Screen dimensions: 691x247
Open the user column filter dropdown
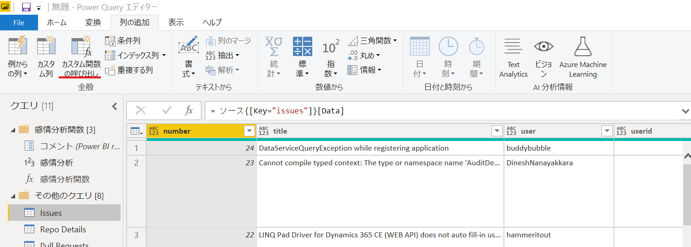[607, 131]
